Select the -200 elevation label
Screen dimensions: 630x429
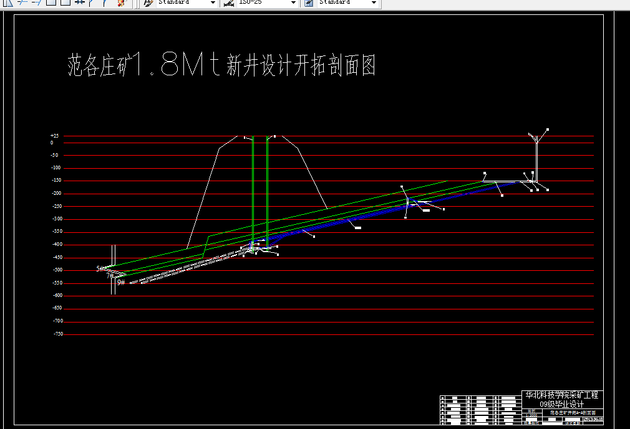point(56,193)
